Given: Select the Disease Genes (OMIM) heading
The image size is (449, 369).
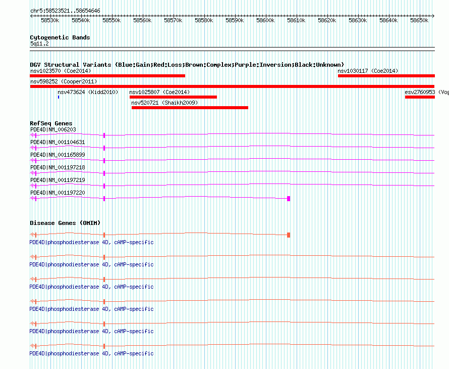Looking at the screenshot, I should pyautogui.click(x=65, y=223).
